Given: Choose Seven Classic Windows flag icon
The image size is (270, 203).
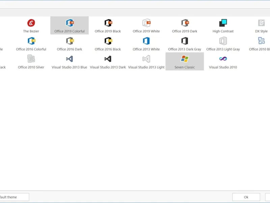Looking at the screenshot, I should tap(185, 59).
